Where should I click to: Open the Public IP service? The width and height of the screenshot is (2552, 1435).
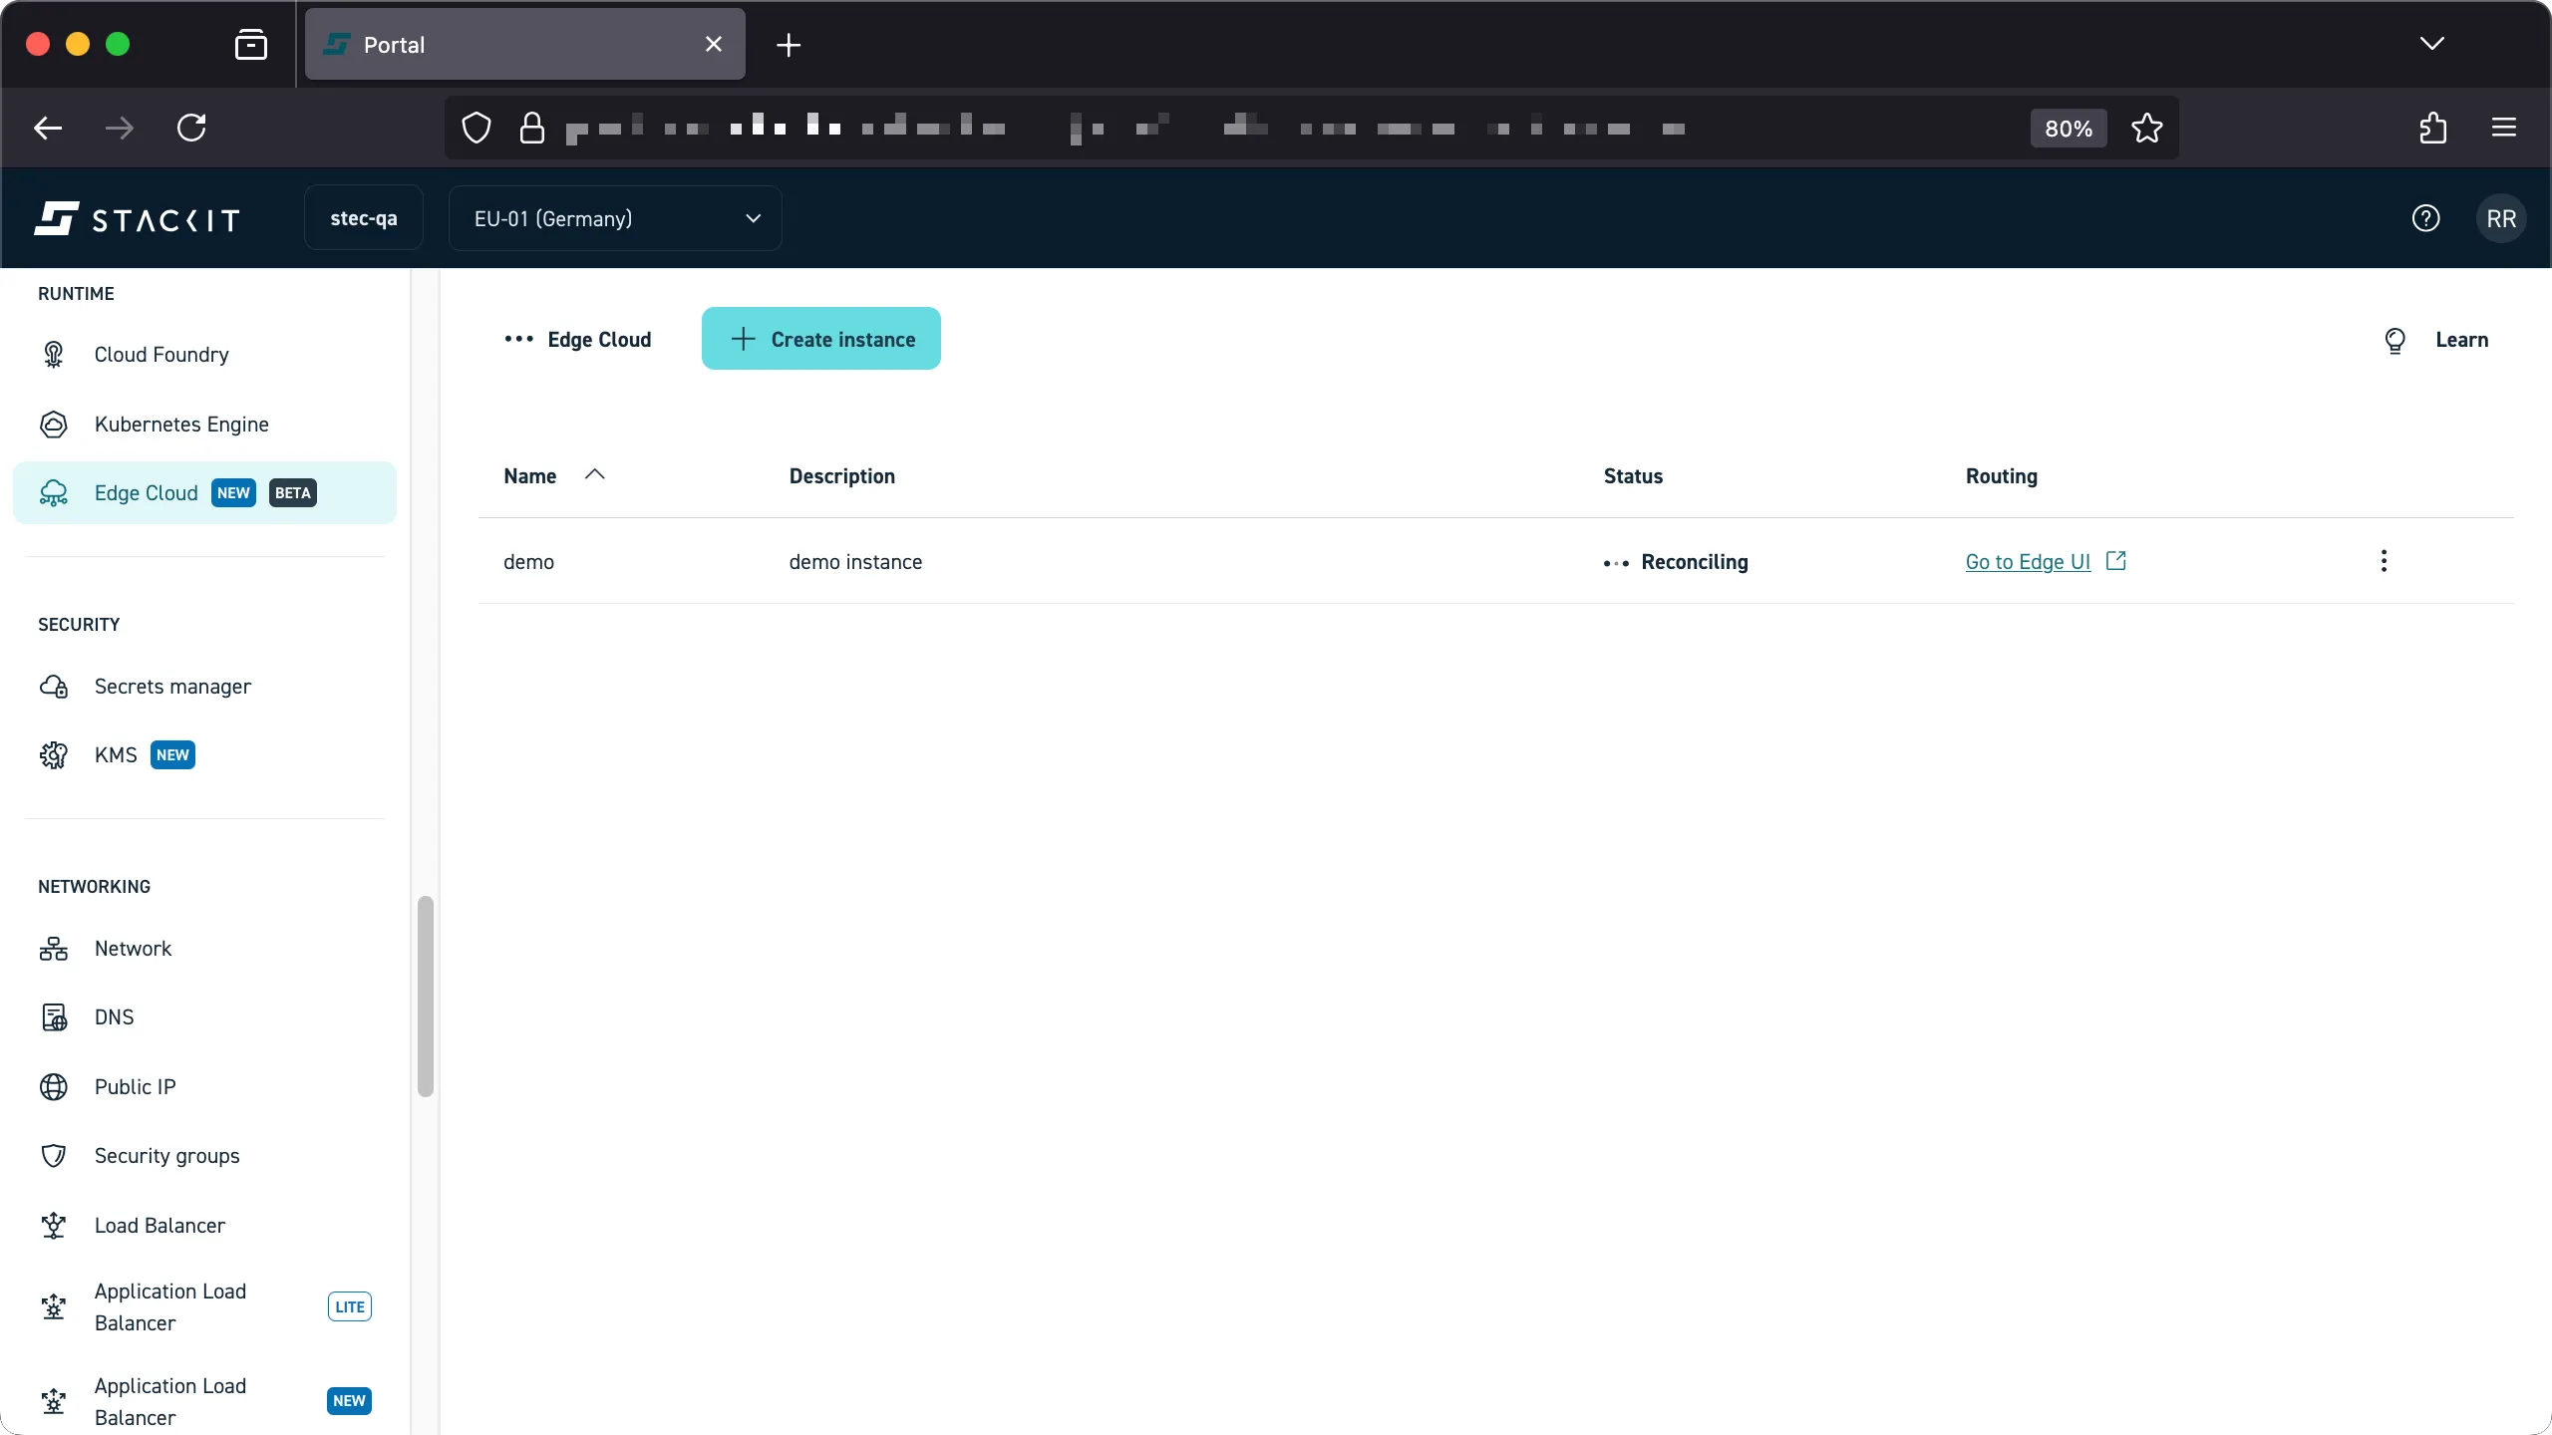[134, 1086]
